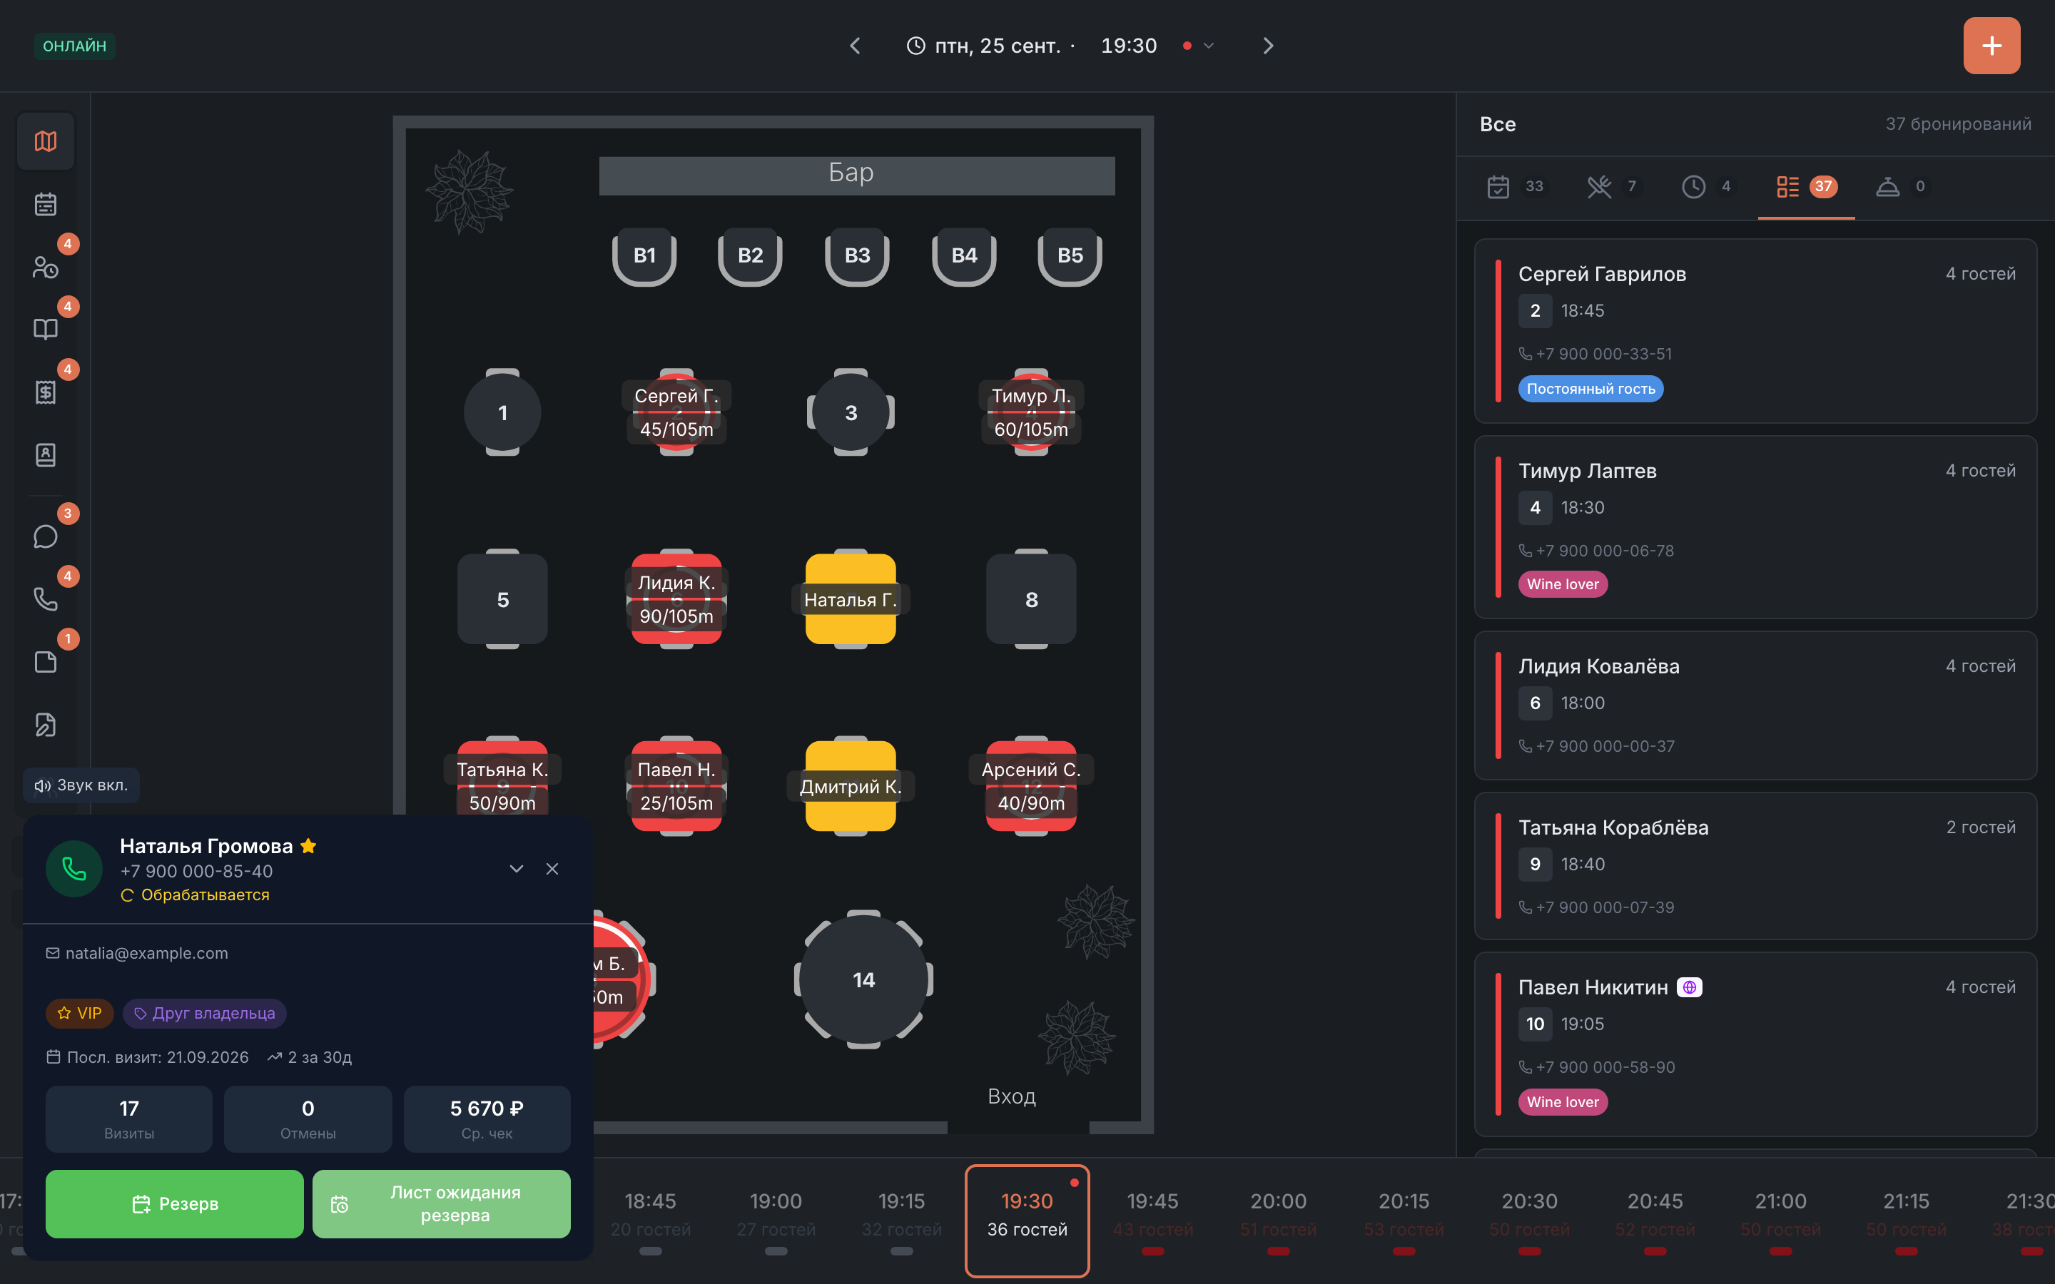Click the orange plus add button
Viewport: 2055px width, 1284px height.
(x=1991, y=46)
